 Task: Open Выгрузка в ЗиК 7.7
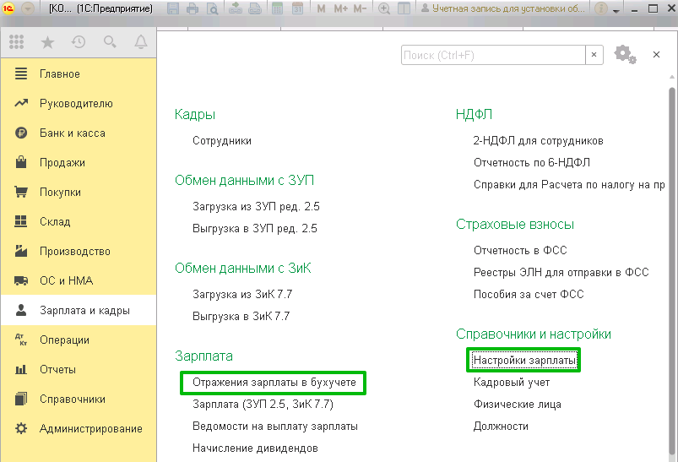click(x=241, y=316)
